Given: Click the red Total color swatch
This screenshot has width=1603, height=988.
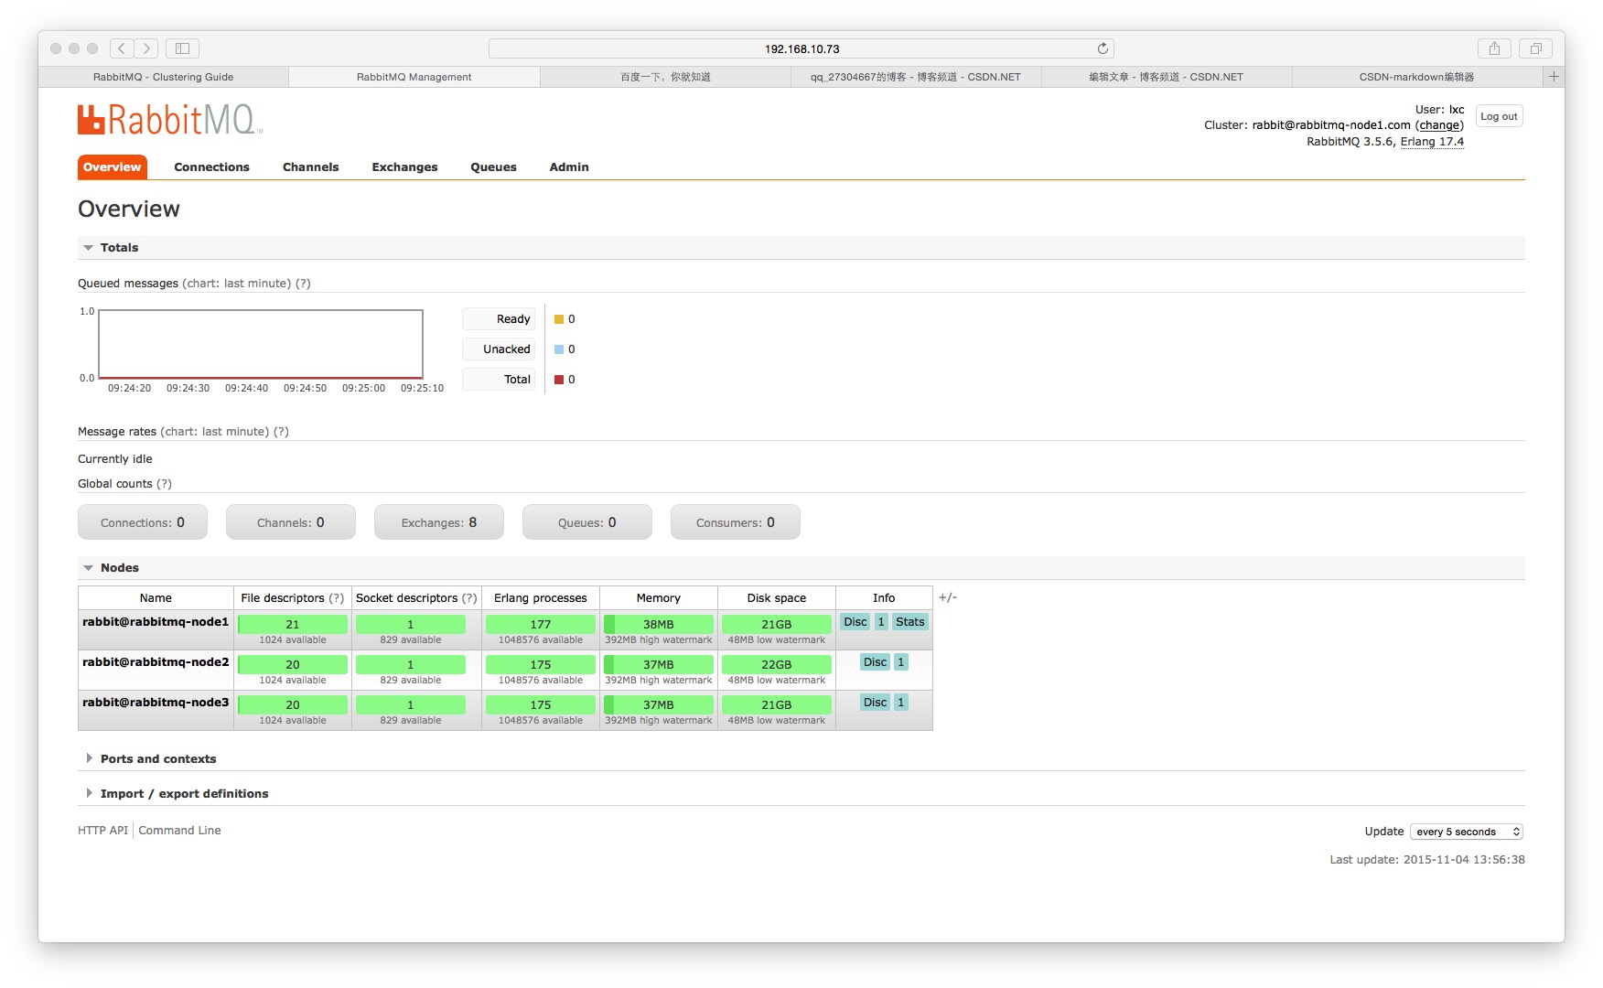Looking at the screenshot, I should click(559, 380).
